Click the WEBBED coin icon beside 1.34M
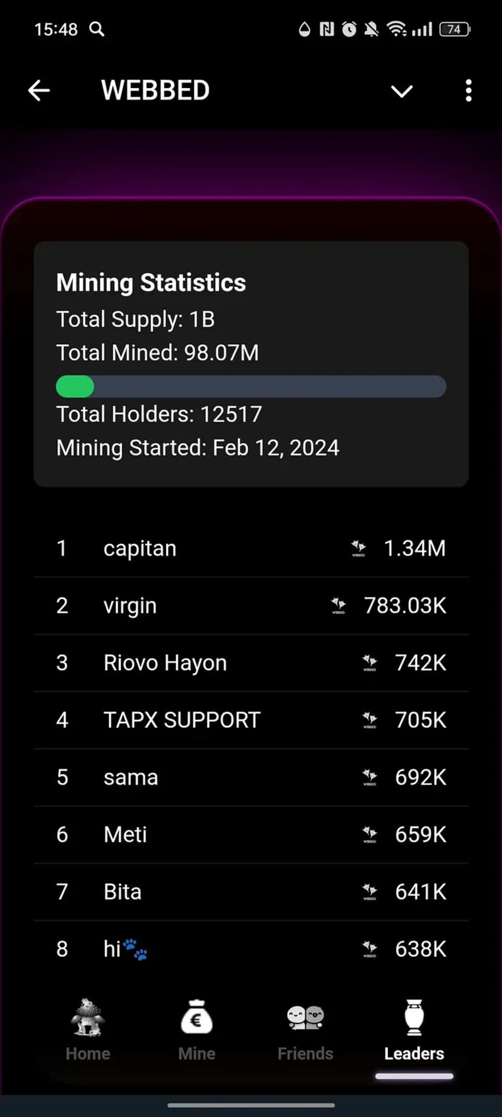The height and width of the screenshot is (1117, 502). pos(359,549)
